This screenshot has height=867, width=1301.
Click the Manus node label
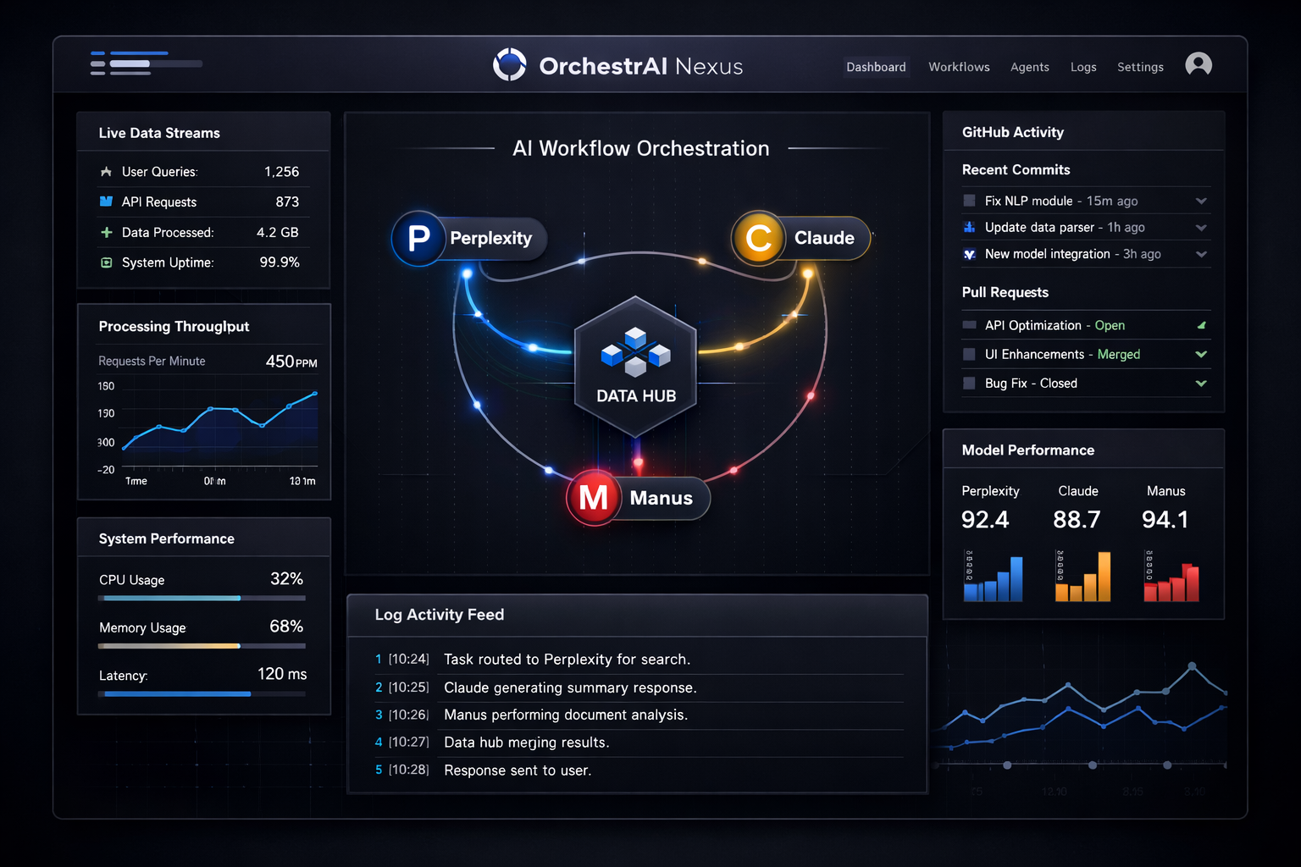[x=662, y=499]
